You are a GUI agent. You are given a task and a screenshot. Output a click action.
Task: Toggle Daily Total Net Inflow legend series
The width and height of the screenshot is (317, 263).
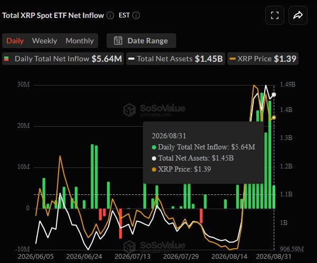tap(63, 59)
